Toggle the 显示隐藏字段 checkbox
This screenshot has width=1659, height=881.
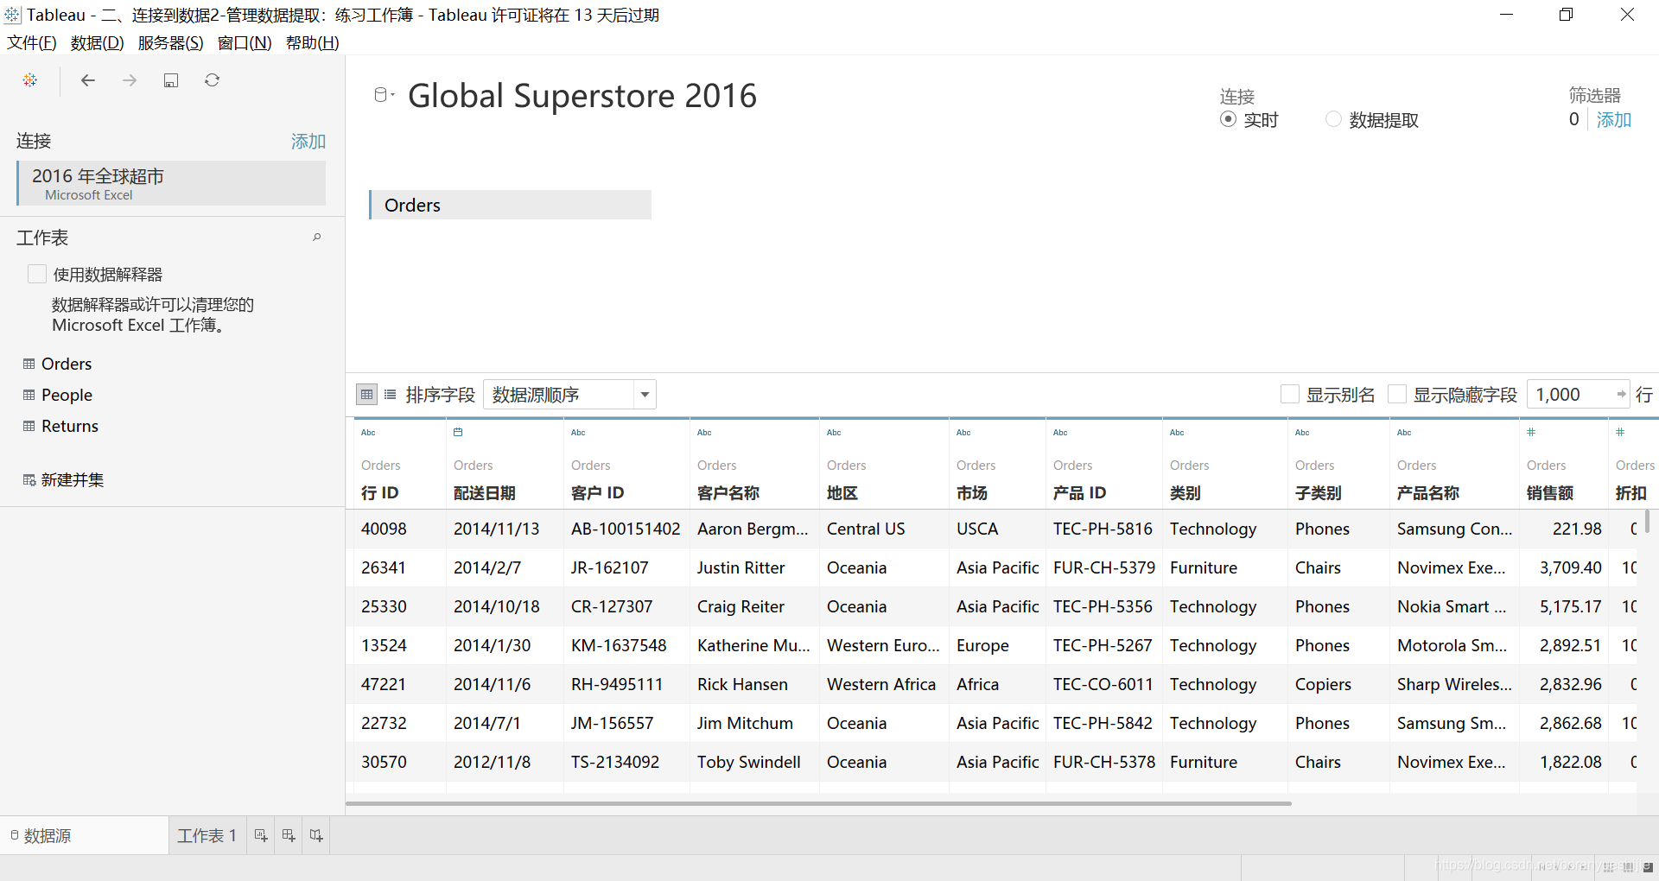[x=1397, y=395]
